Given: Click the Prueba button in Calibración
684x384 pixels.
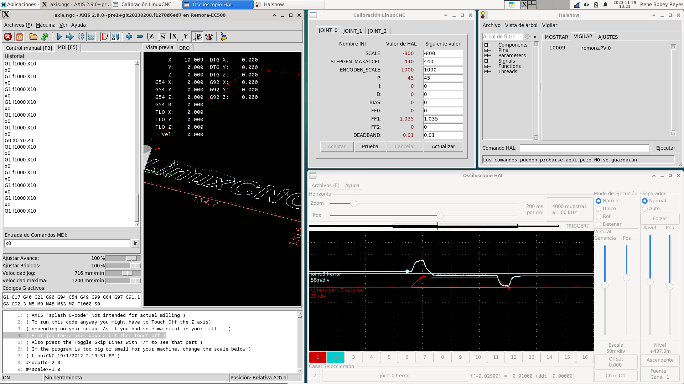Looking at the screenshot, I should [370, 146].
